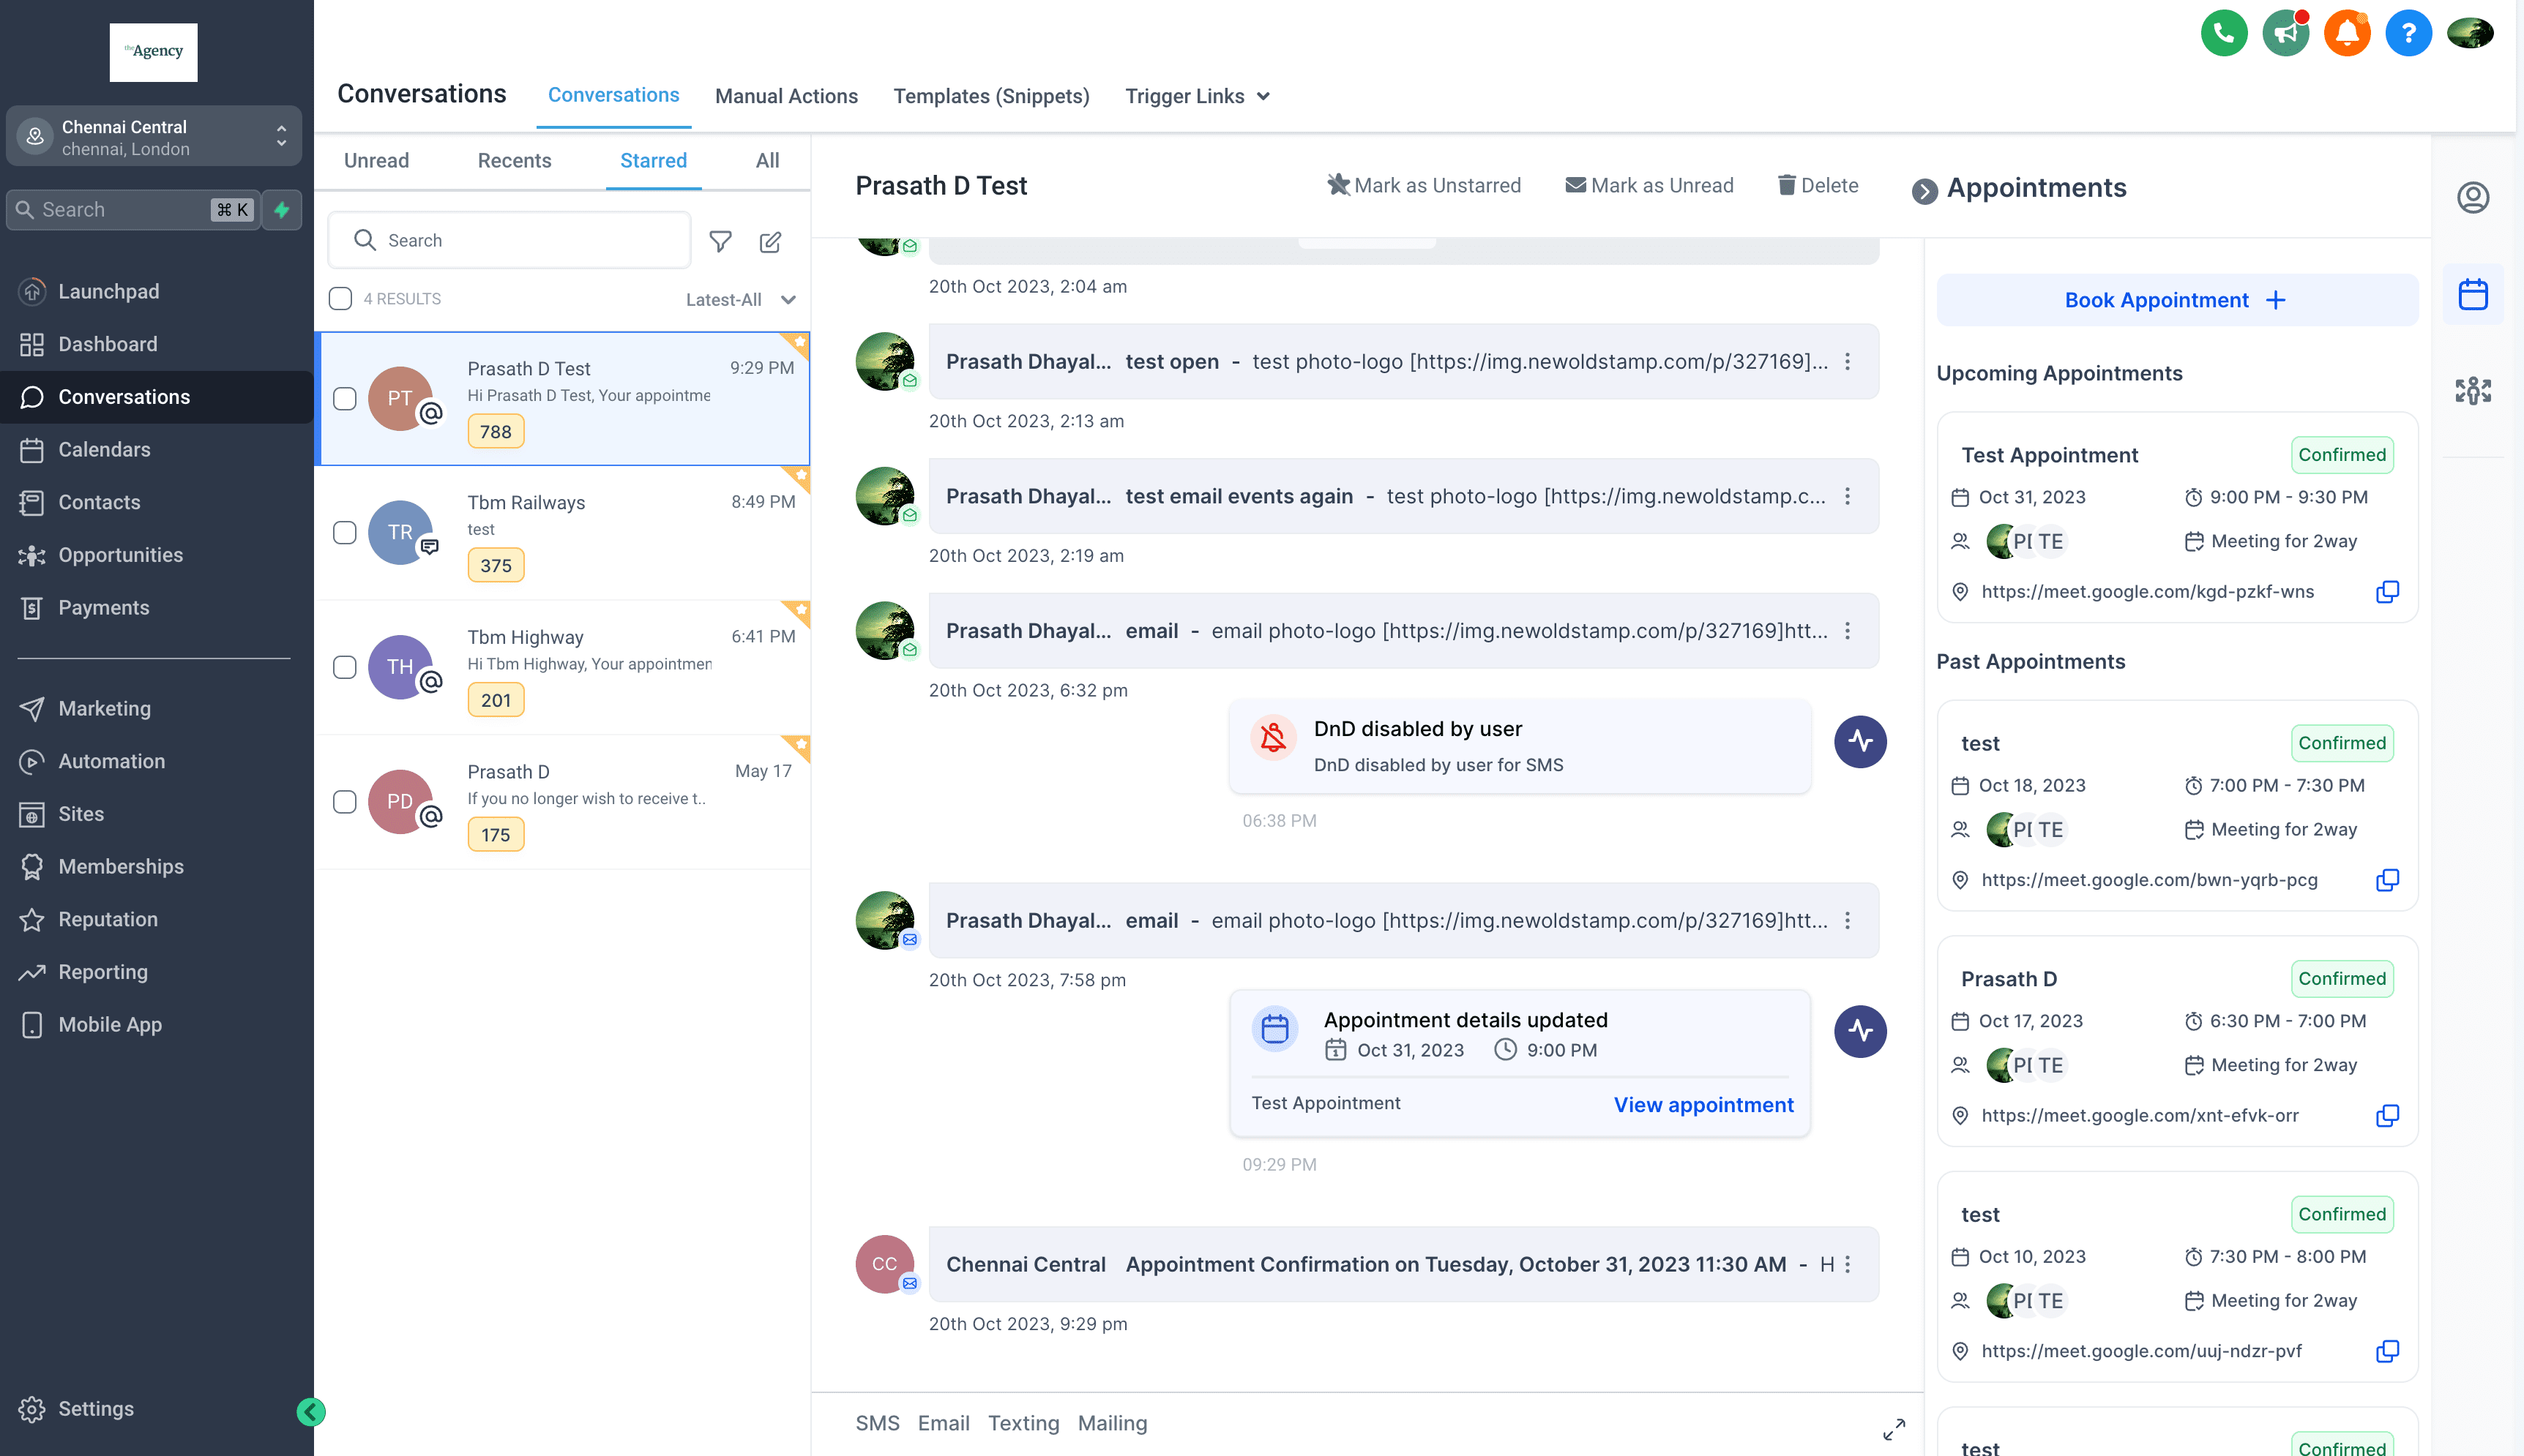Image resolution: width=2524 pixels, height=1456 pixels.
Task: Open the Latest-All sort dropdown
Action: 742,300
